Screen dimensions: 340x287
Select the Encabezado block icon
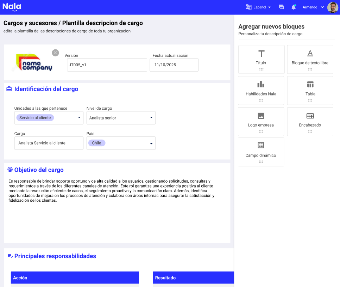310,116
